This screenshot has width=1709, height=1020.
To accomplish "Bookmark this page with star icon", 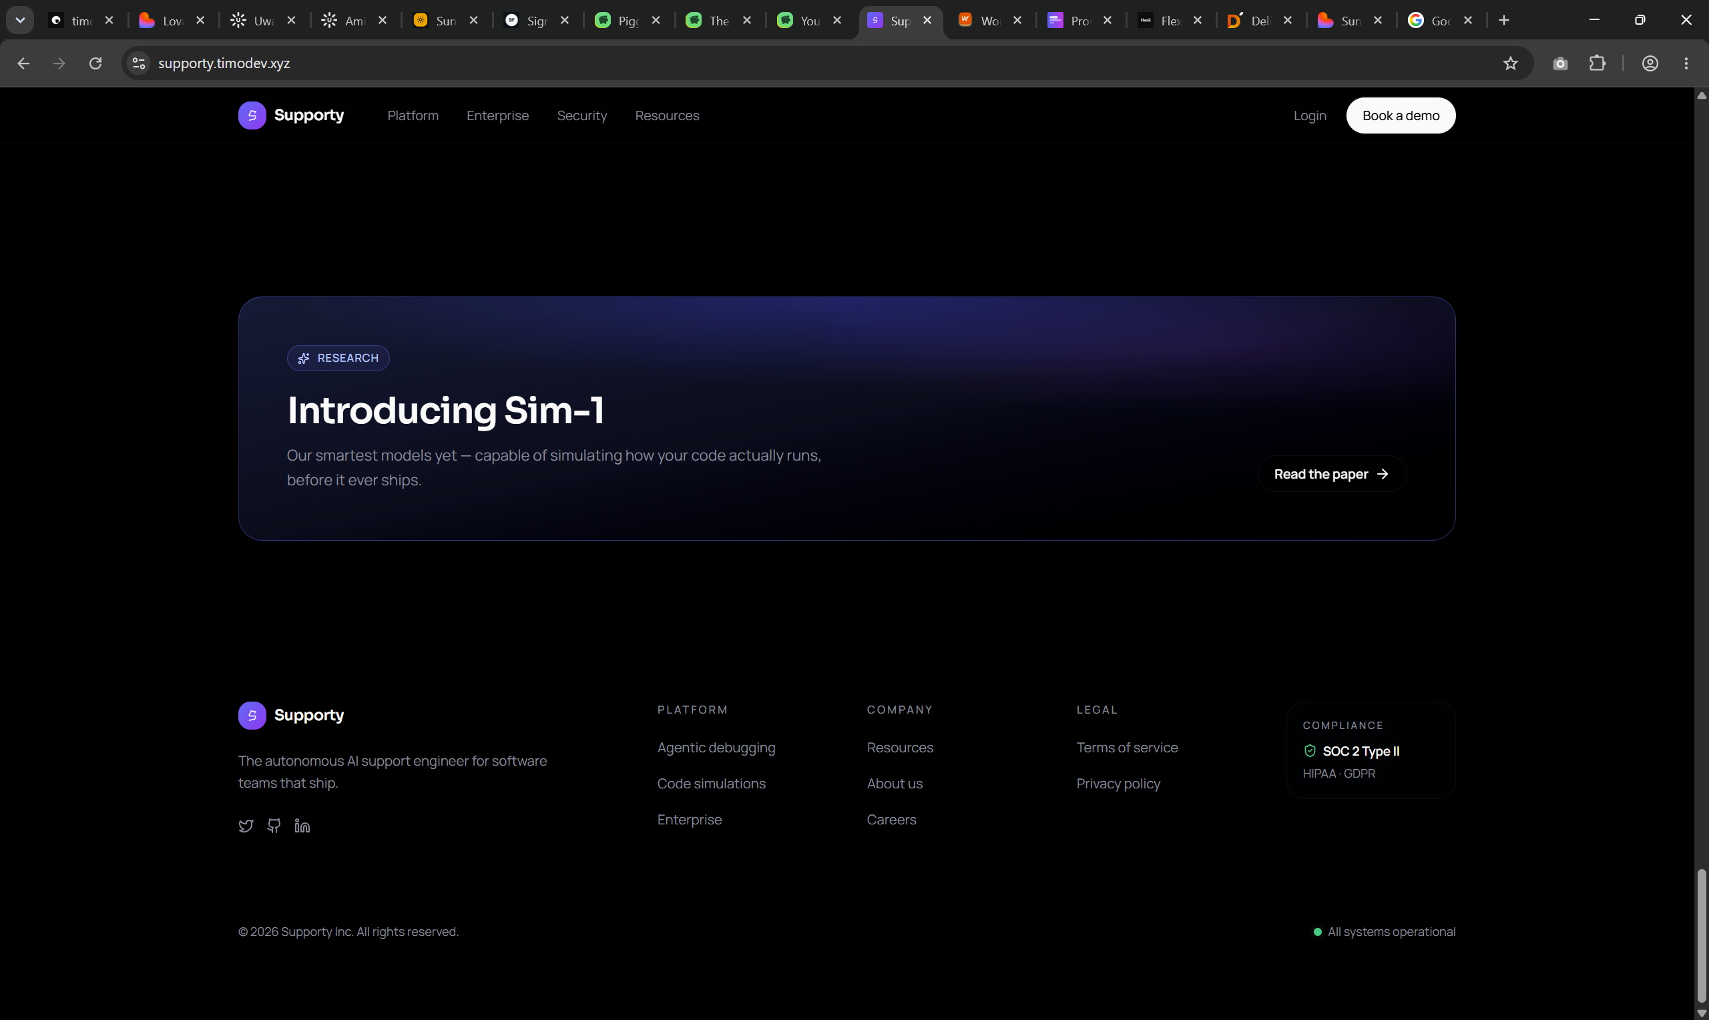I will [x=1511, y=63].
